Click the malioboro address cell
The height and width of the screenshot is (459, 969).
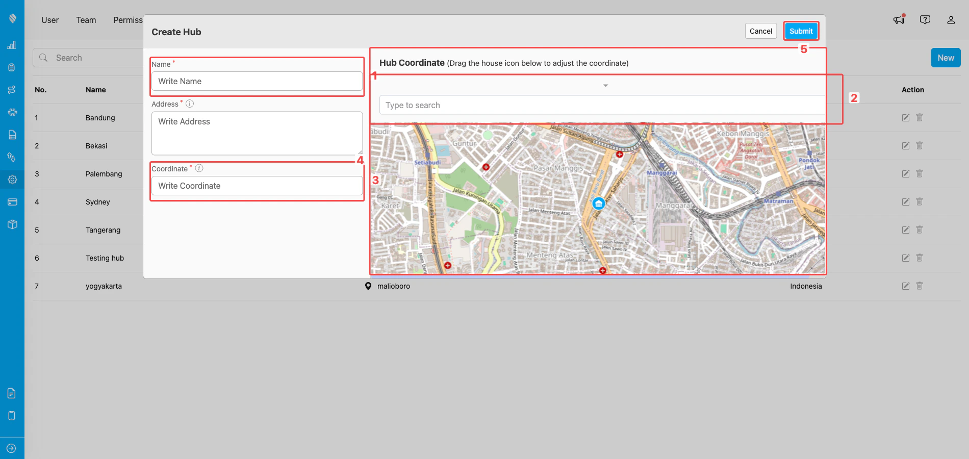pos(393,286)
